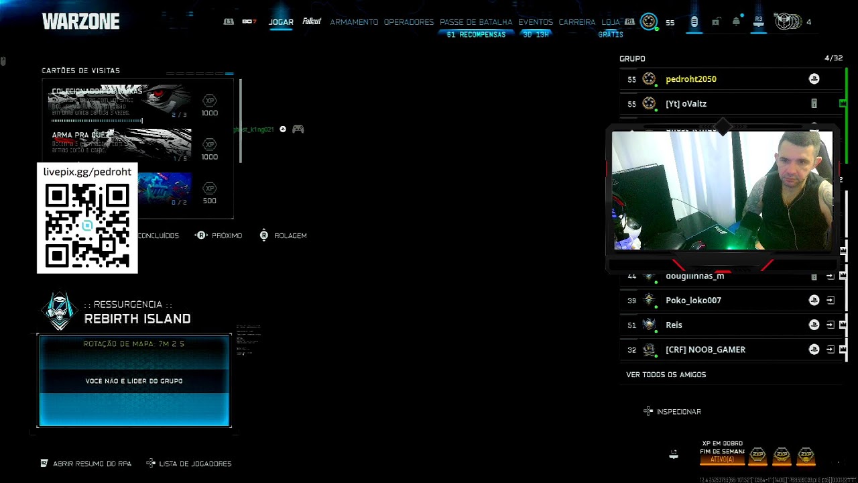Click join icon on [CRF] NOOB_GAMER row
The width and height of the screenshot is (858, 483).
click(831, 350)
